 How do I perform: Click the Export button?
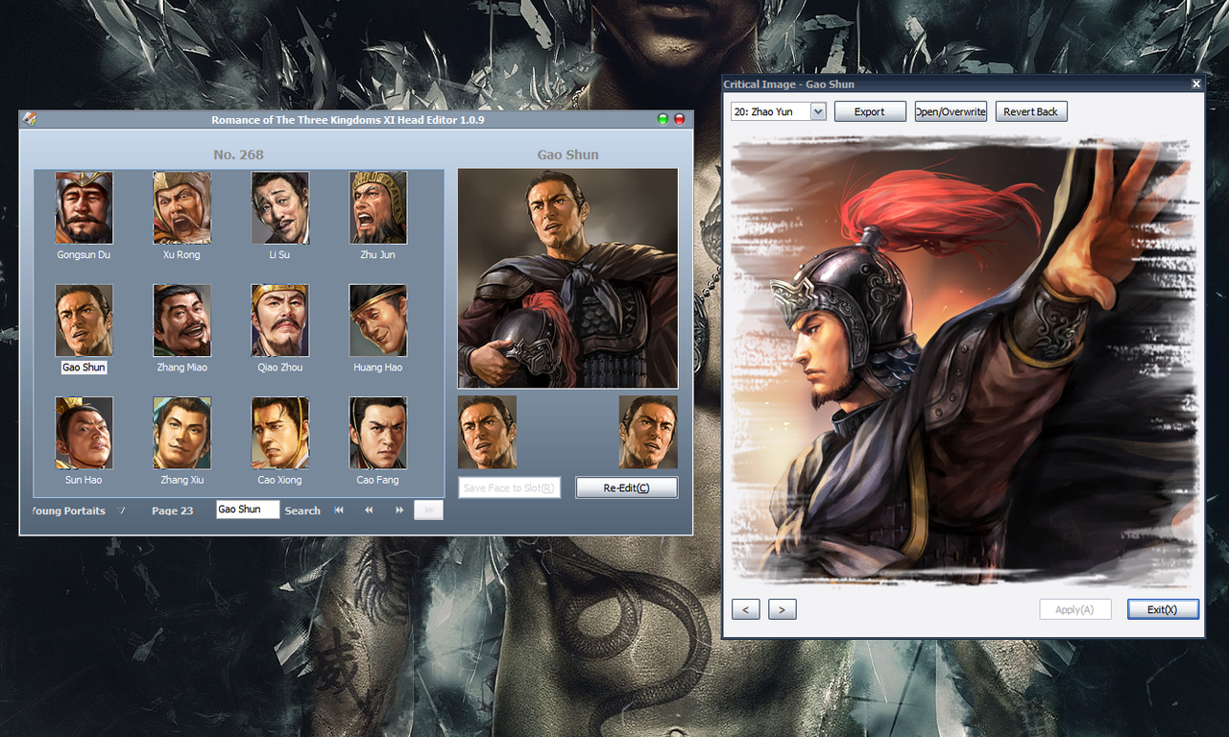coord(870,111)
